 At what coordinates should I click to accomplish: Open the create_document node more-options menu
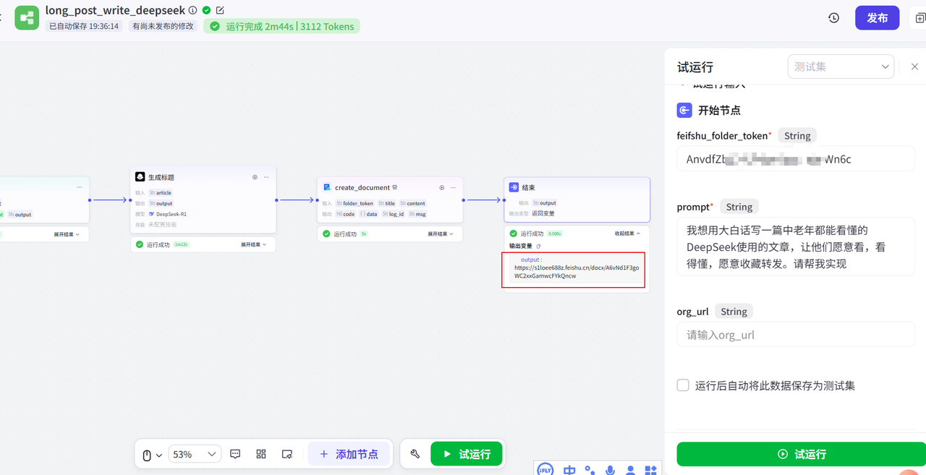pos(454,187)
